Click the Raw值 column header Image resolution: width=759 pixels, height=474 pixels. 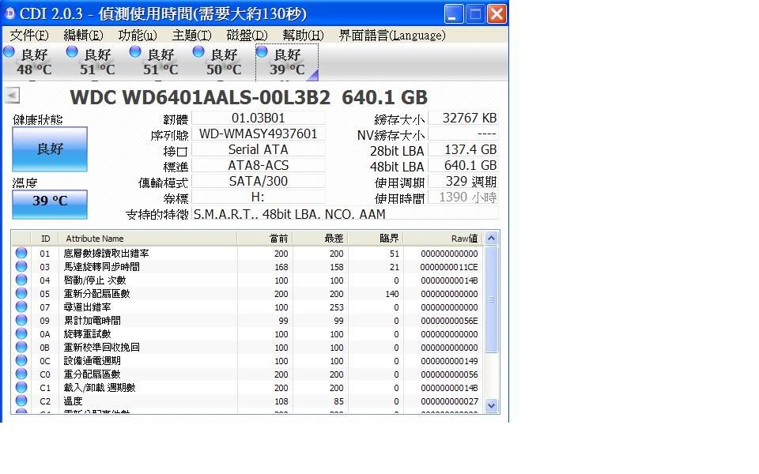point(443,239)
